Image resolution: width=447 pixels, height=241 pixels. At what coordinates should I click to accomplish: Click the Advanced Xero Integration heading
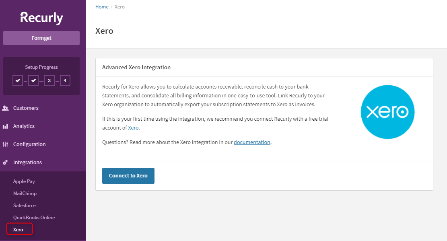point(136,67)
